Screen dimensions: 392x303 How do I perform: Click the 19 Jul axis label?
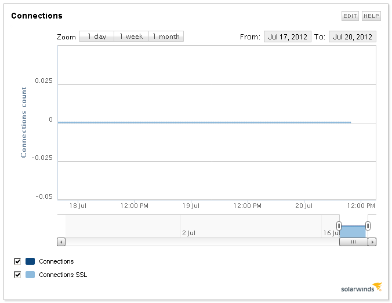191,206
